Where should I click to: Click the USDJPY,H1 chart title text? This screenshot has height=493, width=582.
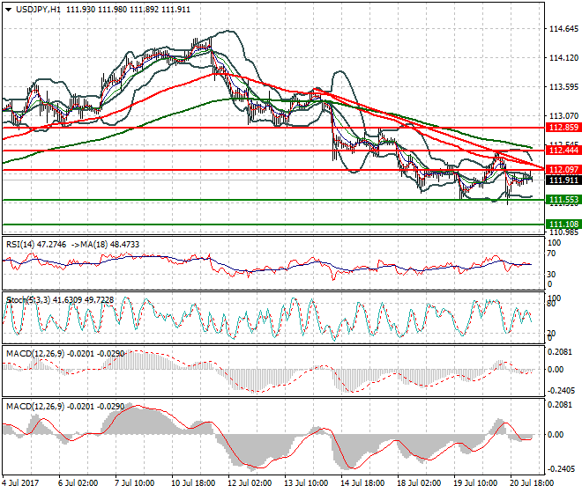(x=38, y=10)
